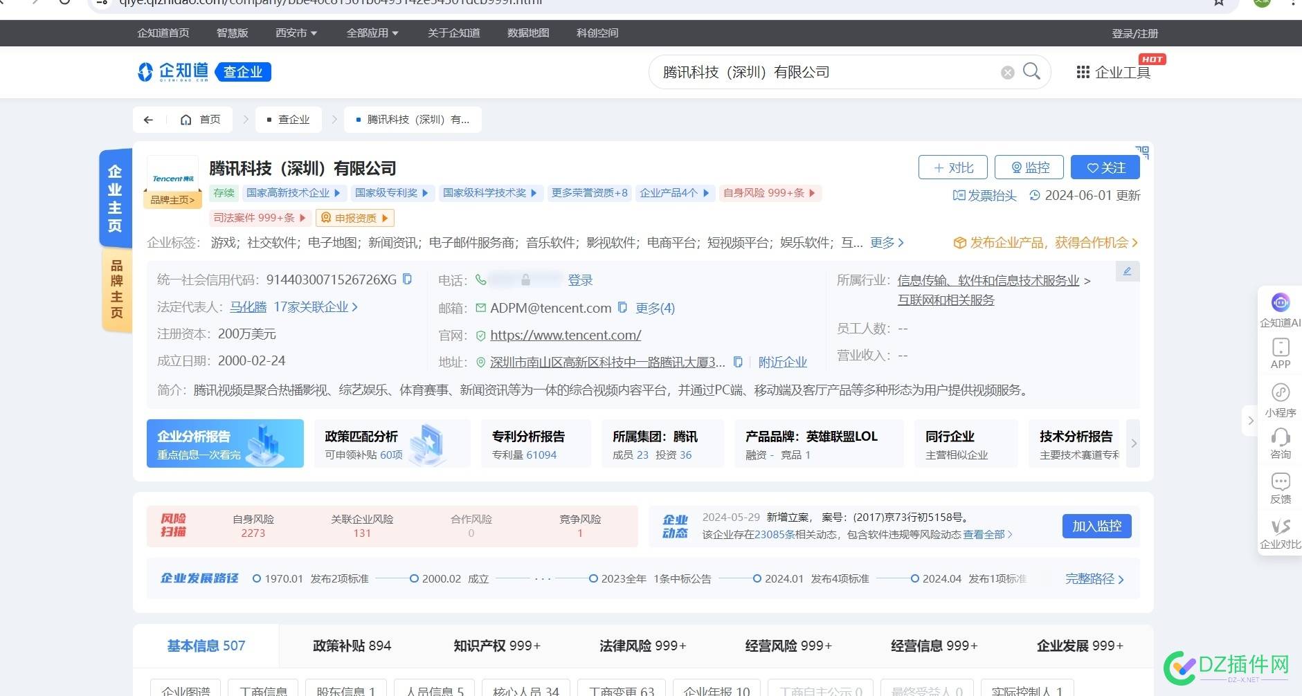This screenshot has height=696, width=1302.
Task: Click 查看全部 dynamics link
Action: (x=987, y=534)
